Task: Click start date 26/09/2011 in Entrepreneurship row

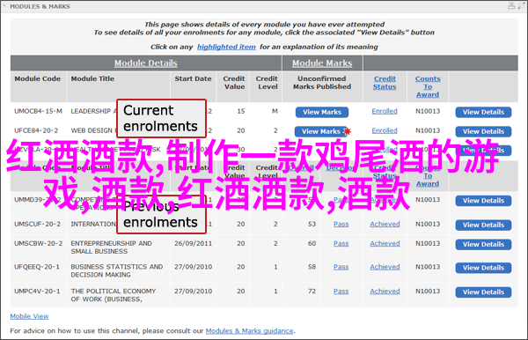Action: [193, 244]
